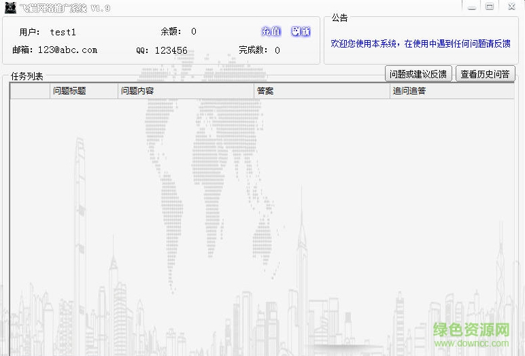Click the QQ number 123456

(171, 50)
